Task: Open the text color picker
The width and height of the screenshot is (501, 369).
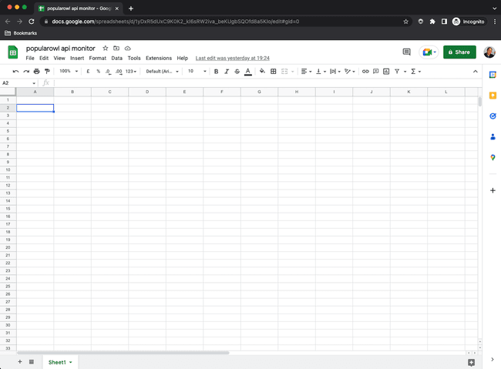Action: tap(248, 72)
